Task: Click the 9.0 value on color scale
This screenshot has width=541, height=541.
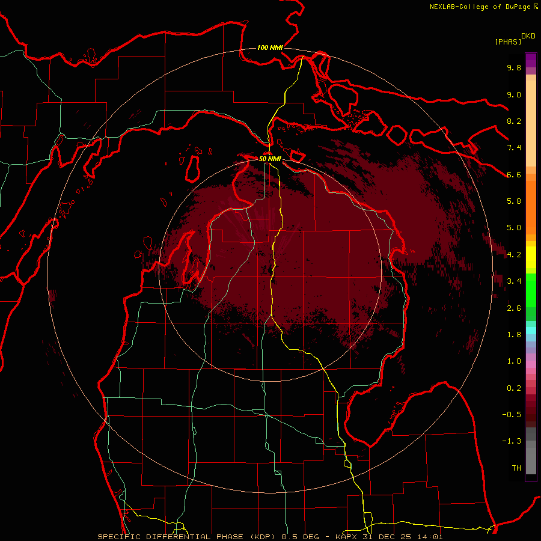Action: point(514,94)
